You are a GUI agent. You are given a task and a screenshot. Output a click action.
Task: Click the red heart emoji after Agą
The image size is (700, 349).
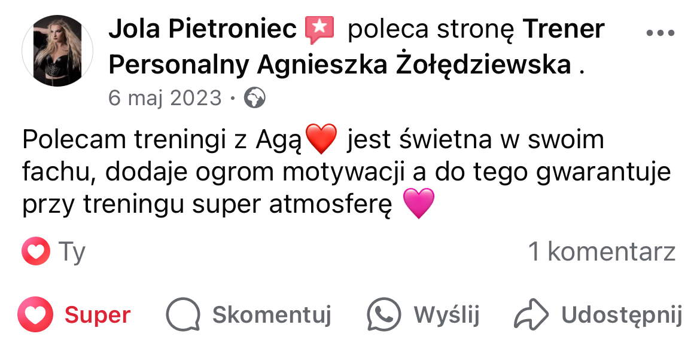point(321,139)
